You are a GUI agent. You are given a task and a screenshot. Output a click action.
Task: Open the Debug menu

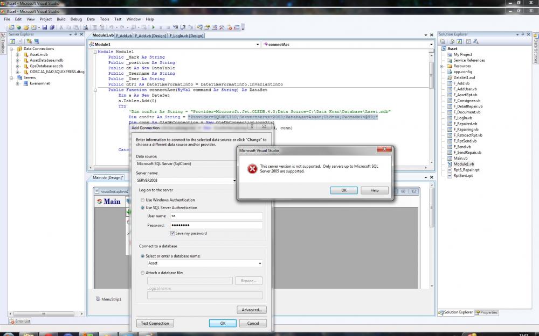click(76, 19)
